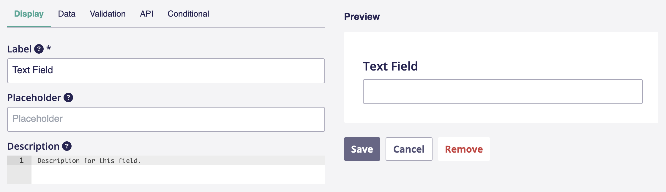Click the preview Text Field input box

pyautogui.click(x=503, y=92)
